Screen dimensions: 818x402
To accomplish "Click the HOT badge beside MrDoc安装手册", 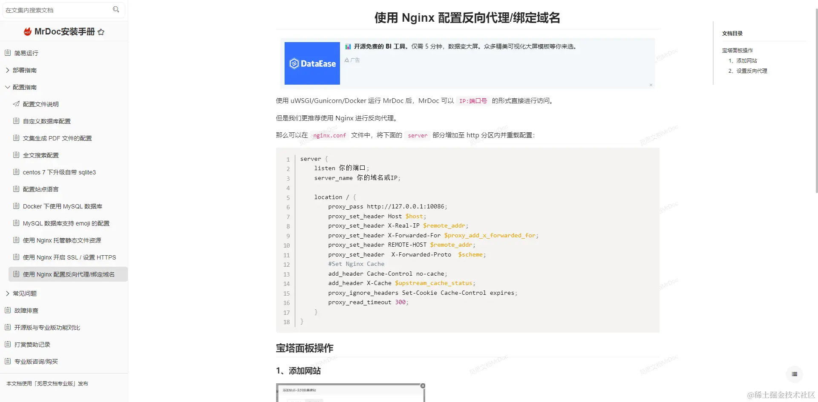I will coord(28,31).
